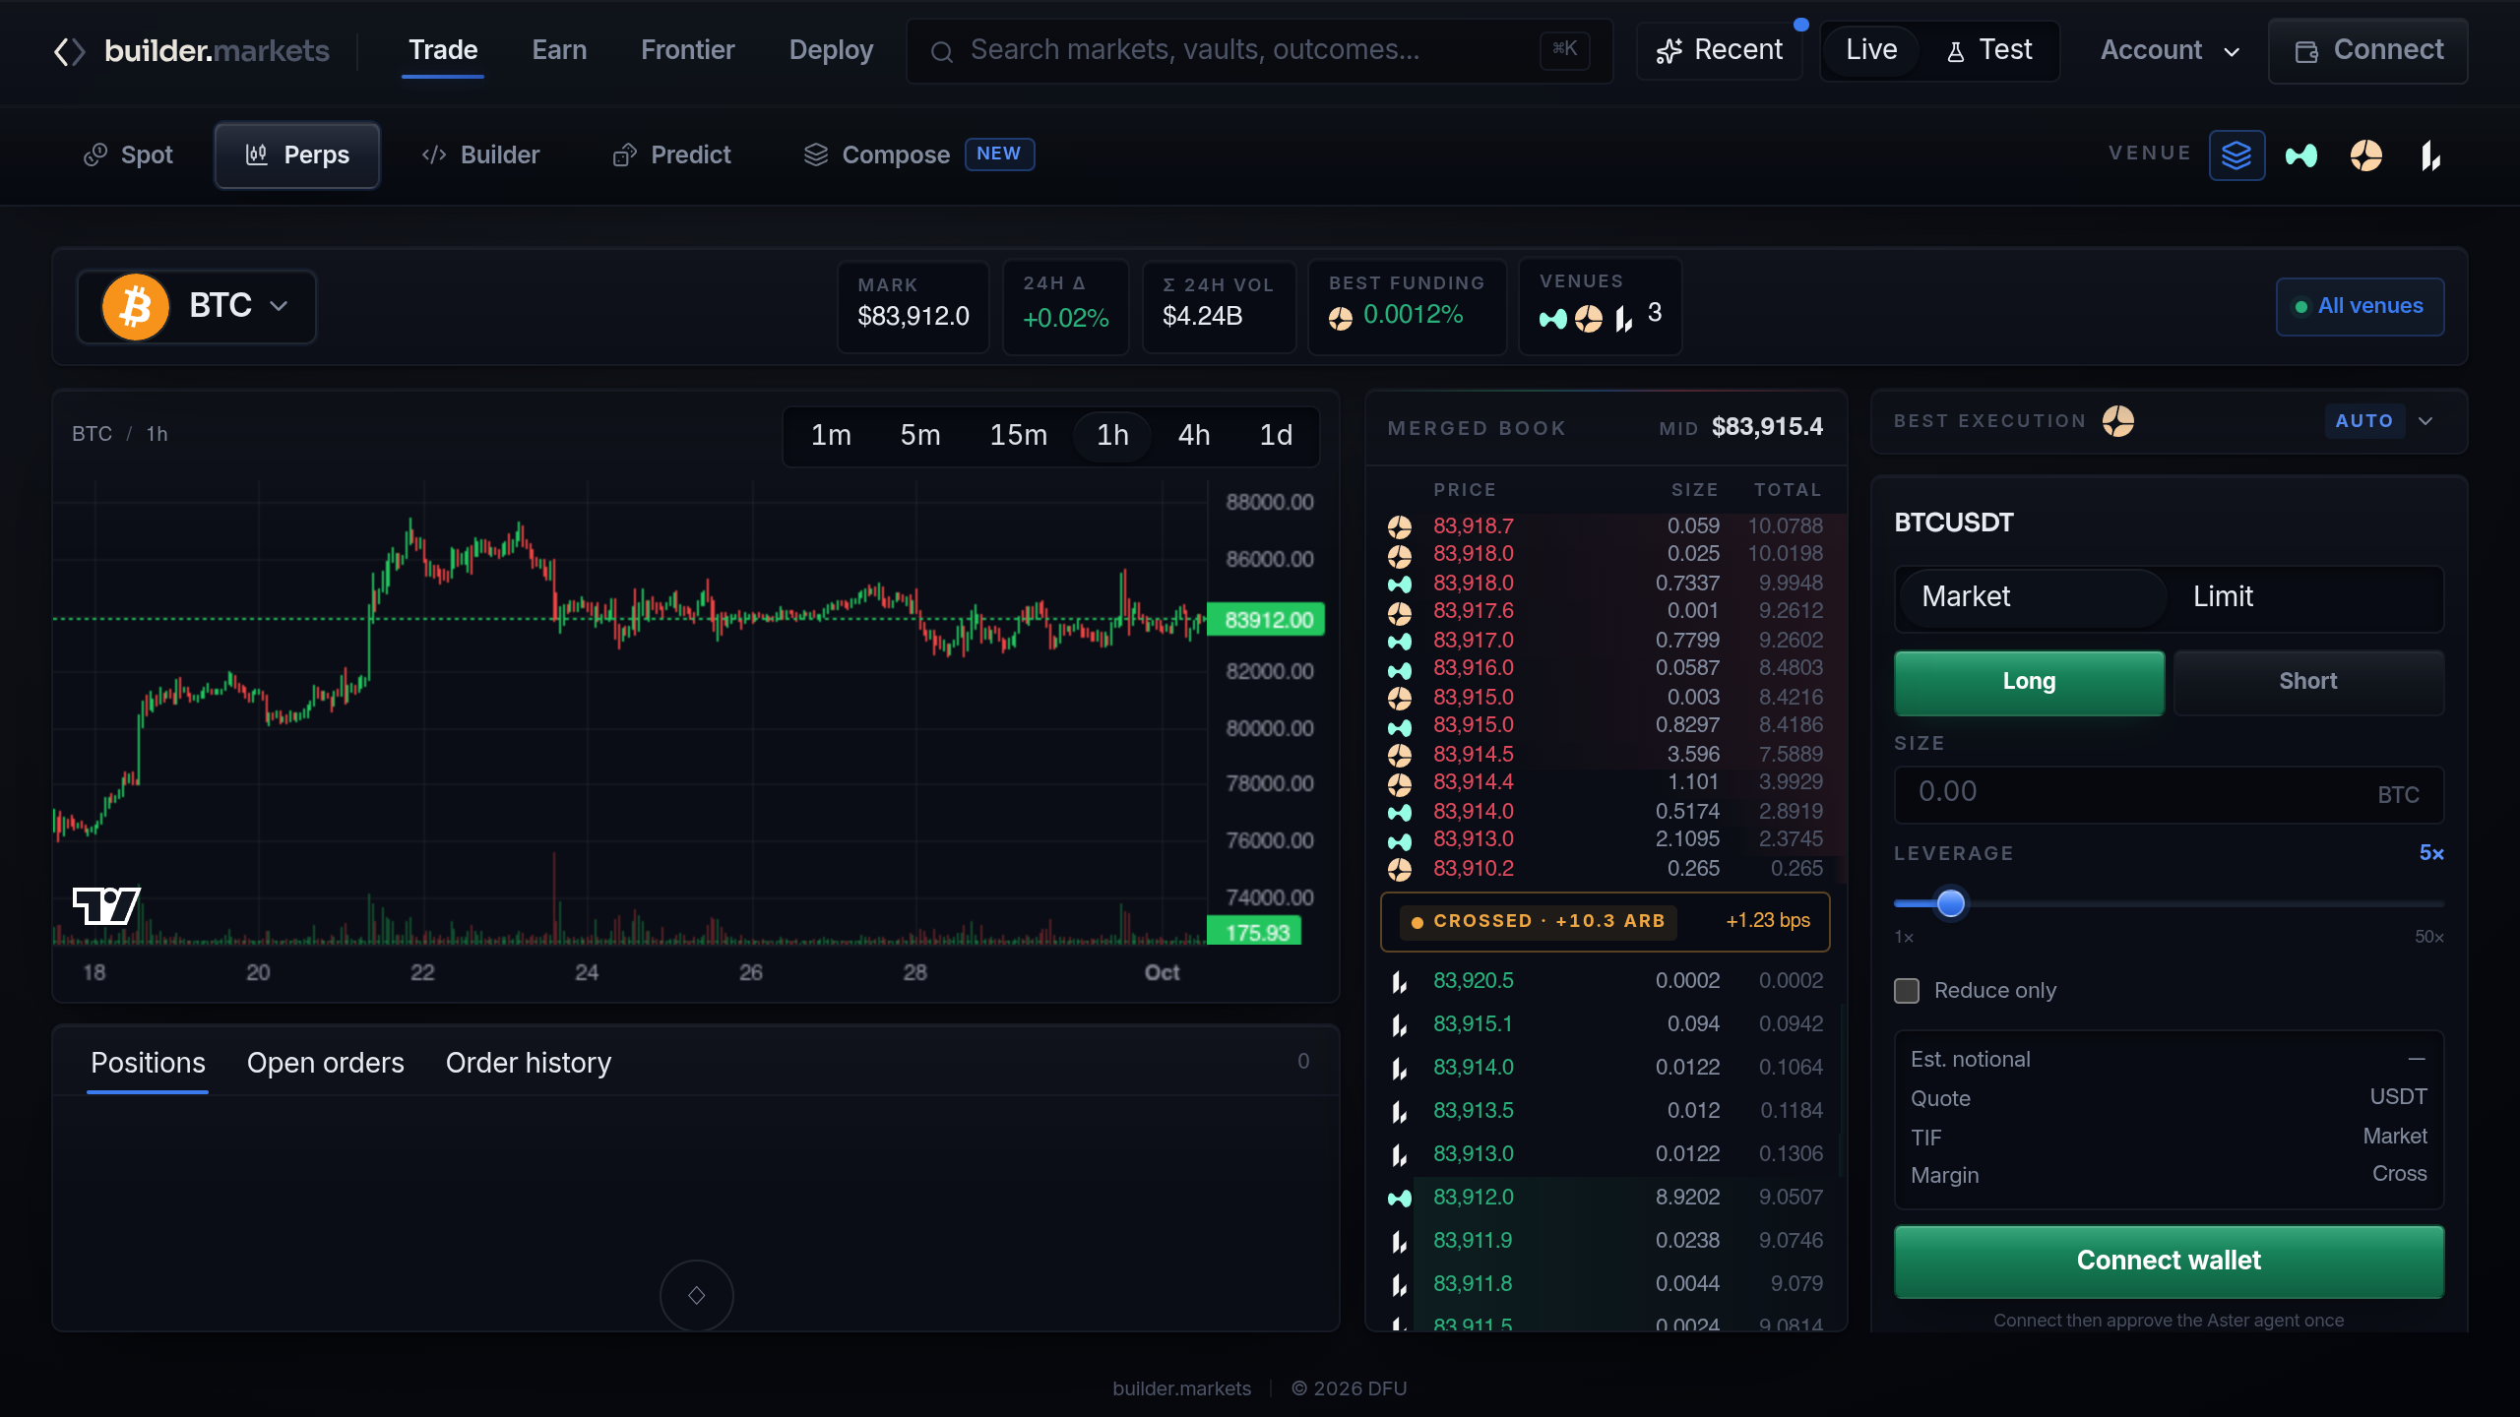Click the venue icon on 83,920.5 bid row
Screen dimensions: 2520x1417
tap(1400, 982)
